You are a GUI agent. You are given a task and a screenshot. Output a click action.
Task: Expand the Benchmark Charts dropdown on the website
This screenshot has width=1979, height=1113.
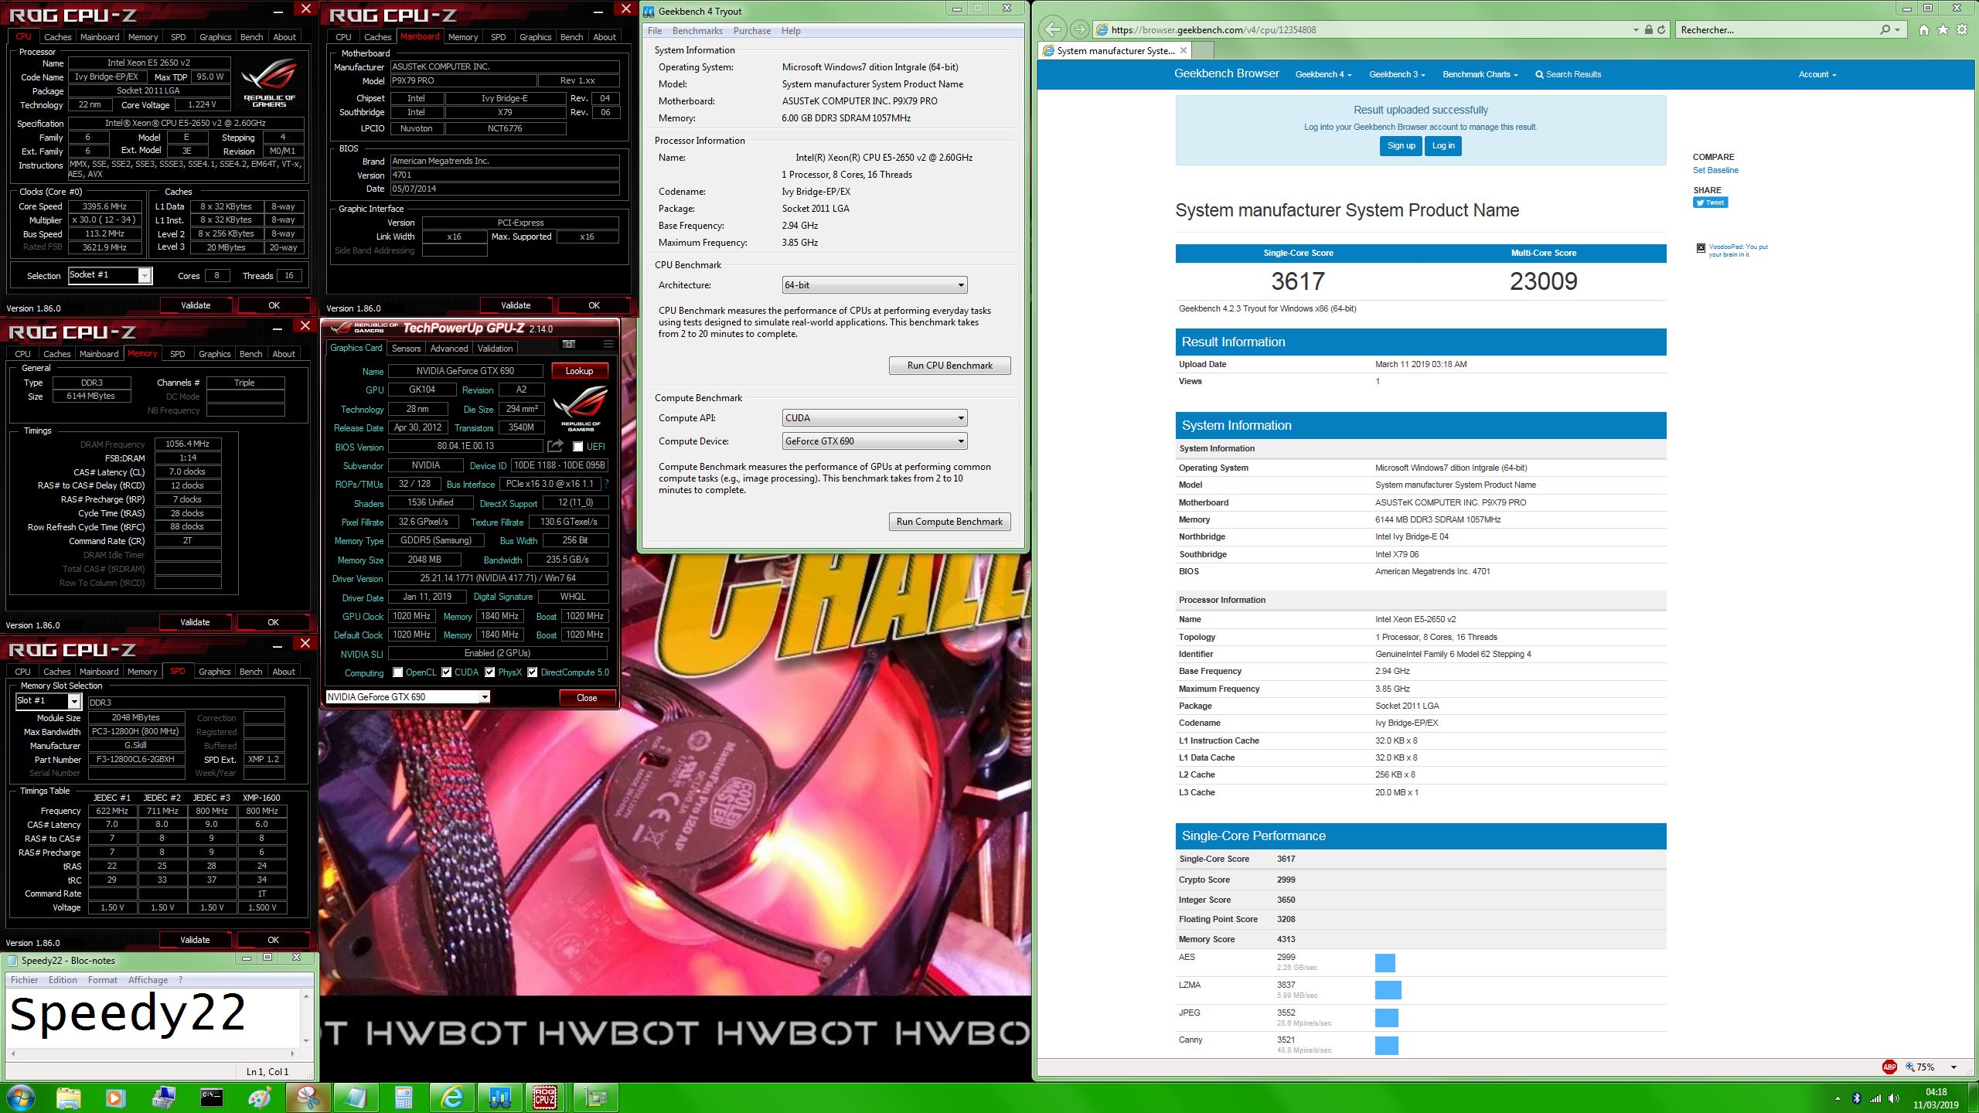[x=1480, y=74]
